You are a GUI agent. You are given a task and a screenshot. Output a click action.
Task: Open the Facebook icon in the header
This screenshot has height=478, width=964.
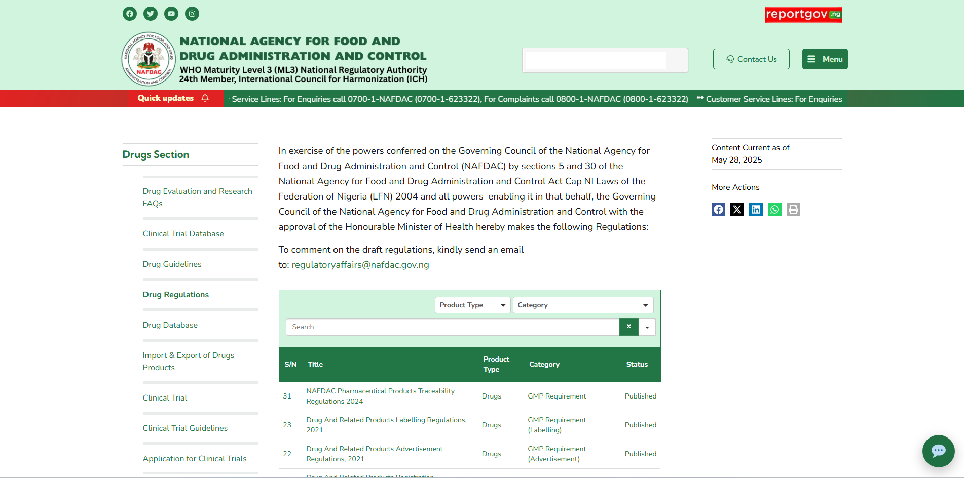point(130,14)
